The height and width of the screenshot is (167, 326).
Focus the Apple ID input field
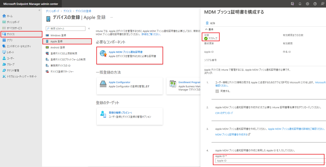[269, 161]
